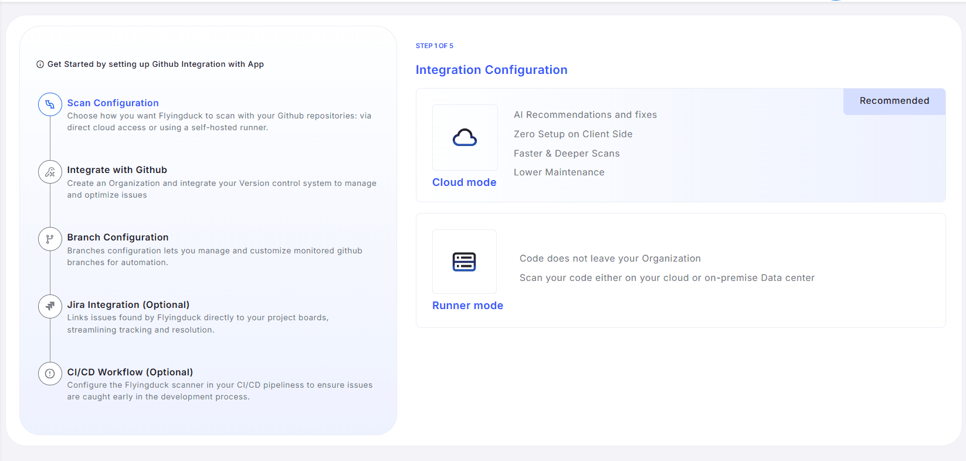The height and width of the screenshot is (461, 966).
Task: Go to Branch Configuration step
Action: [117, 237]
